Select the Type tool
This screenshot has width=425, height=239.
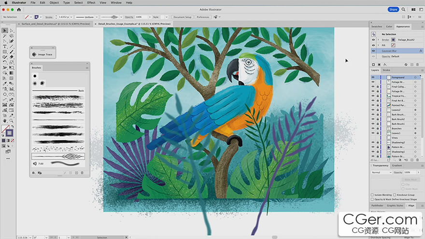[x=5, y=46]
